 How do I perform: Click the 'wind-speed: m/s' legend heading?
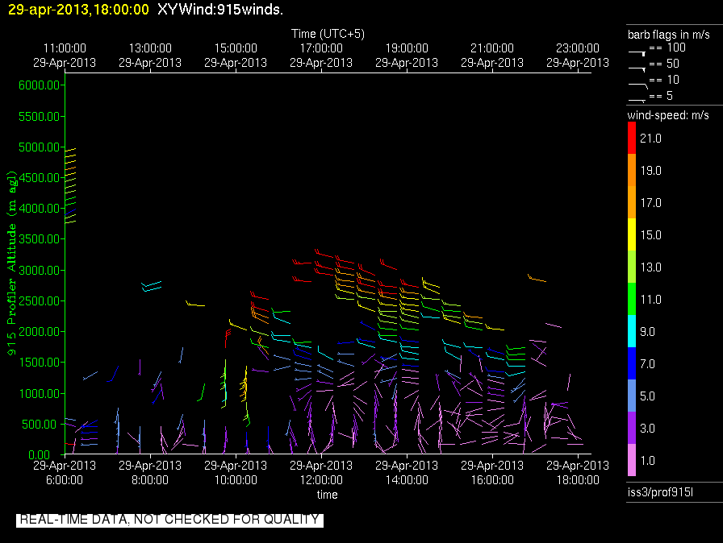point(668,115)
